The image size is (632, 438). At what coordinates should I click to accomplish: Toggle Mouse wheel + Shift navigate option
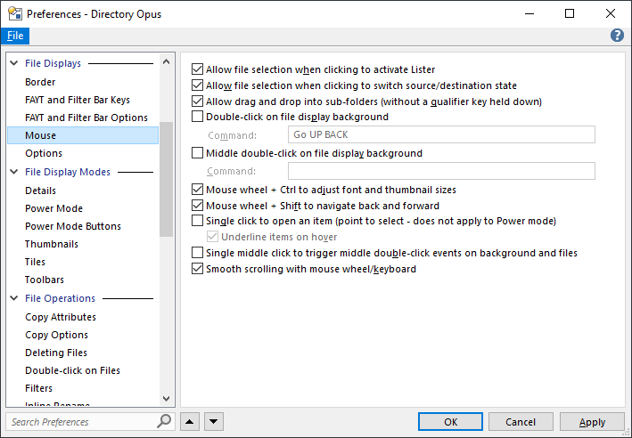point(197,206)
